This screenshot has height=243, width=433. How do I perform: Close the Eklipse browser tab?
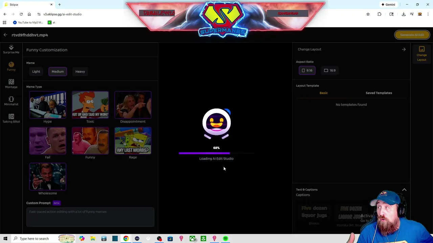(51, 5)
